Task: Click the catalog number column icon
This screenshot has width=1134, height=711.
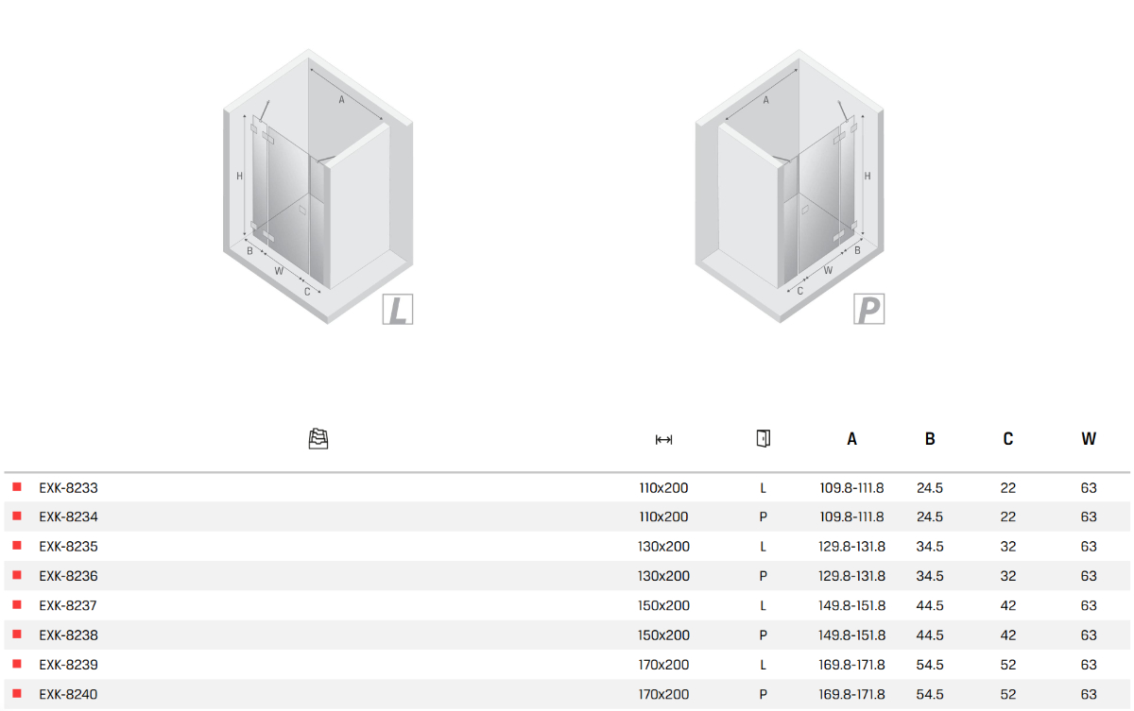Action: (x=318, y=438)
